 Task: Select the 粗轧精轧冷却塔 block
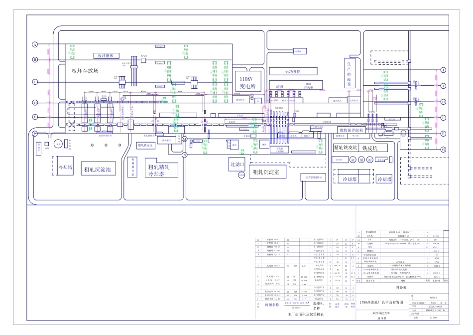161,170
